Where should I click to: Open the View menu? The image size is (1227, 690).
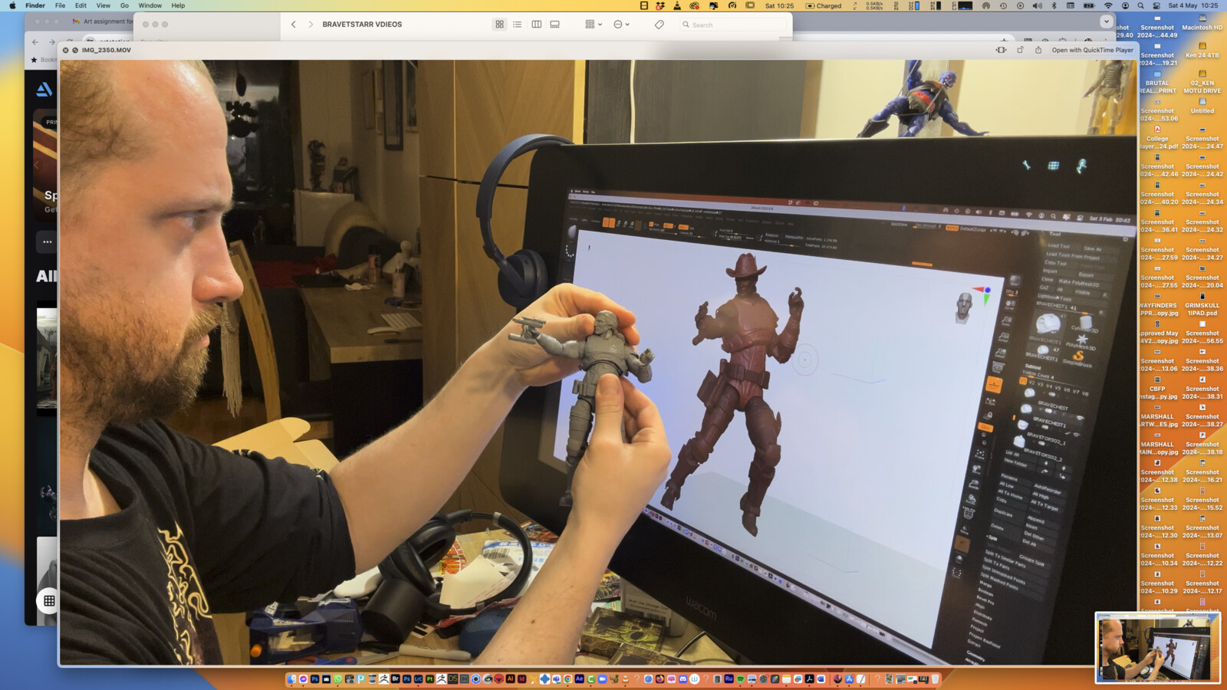(x=103, y=5)
